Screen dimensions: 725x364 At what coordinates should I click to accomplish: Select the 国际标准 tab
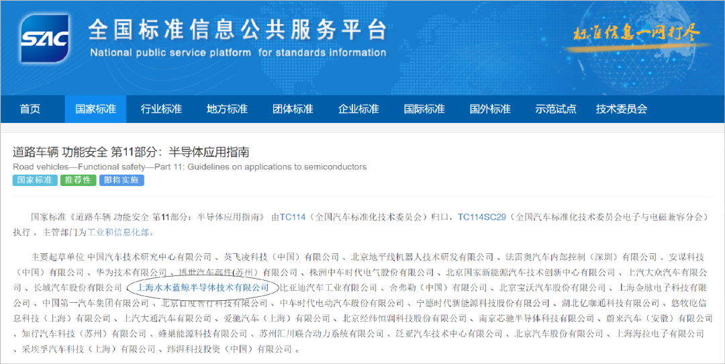click(424, 109)
